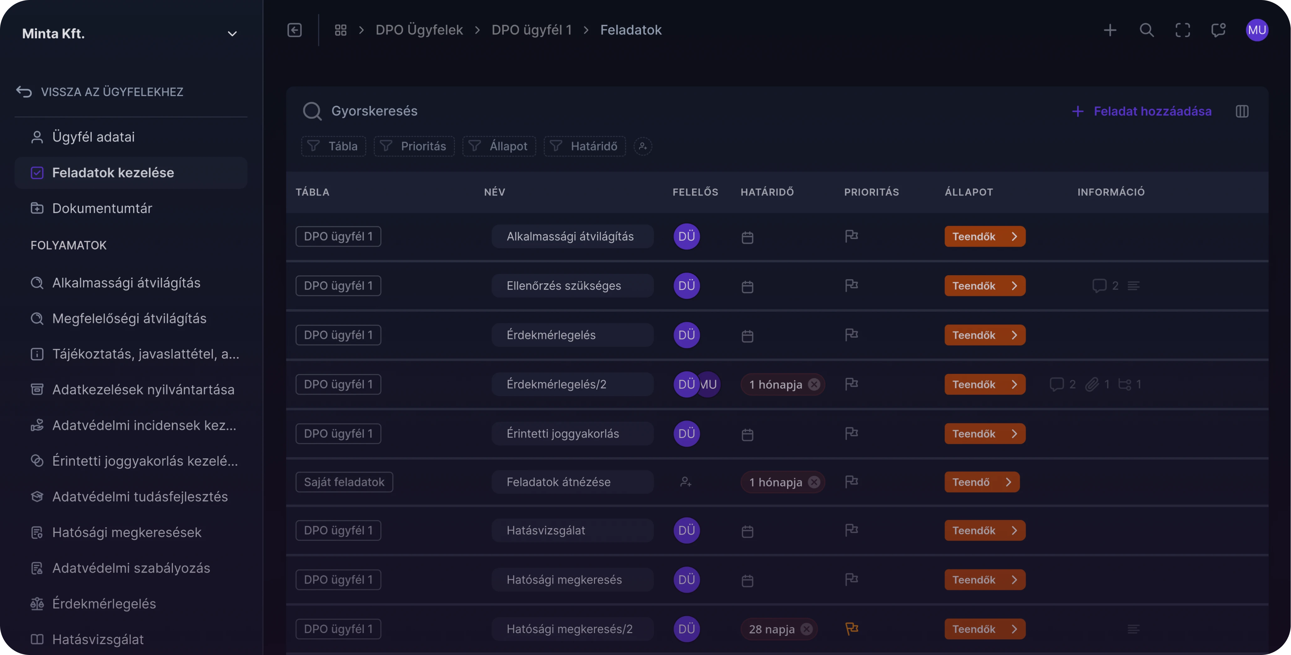Open the Állapot filter dropdown
The width and height of the screenshot is (1291, 655).
pyautogui.click(x=499, y=146)
